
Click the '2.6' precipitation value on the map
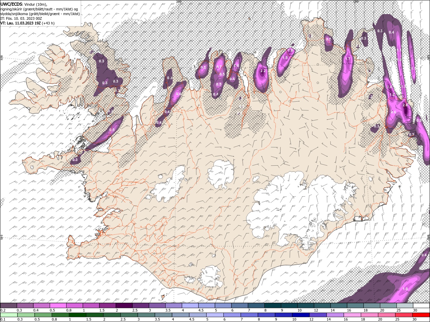tap(405, 105)
